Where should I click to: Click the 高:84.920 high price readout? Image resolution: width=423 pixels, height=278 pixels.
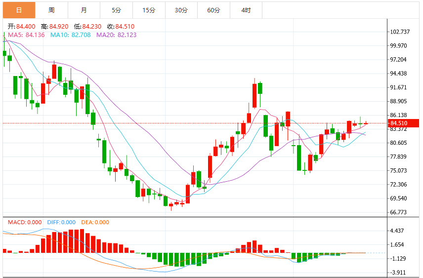point(55,27)
